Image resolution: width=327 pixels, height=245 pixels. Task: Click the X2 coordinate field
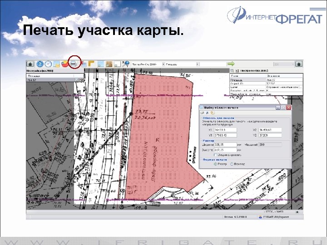(270, 130)
